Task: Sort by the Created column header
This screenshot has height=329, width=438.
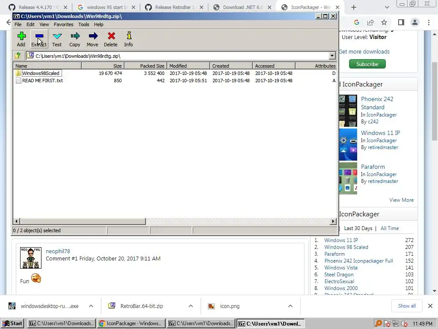Action: point(231,66)
